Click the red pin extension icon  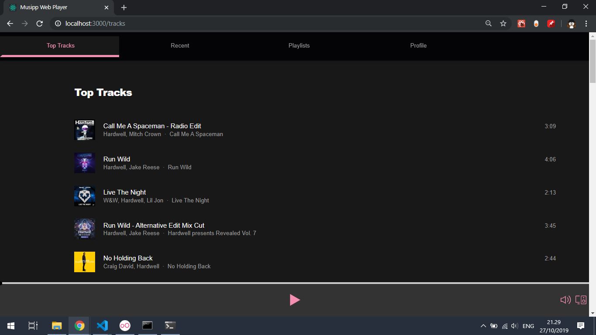(551, 24)
